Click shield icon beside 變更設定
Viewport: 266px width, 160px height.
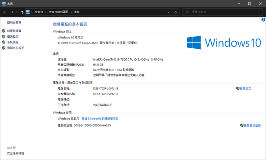coord(238,89)
